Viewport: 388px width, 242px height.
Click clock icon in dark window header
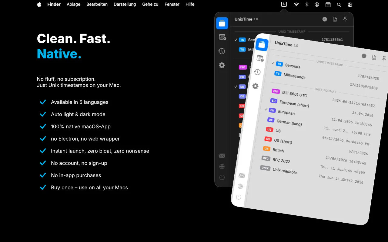pos(325,19)
